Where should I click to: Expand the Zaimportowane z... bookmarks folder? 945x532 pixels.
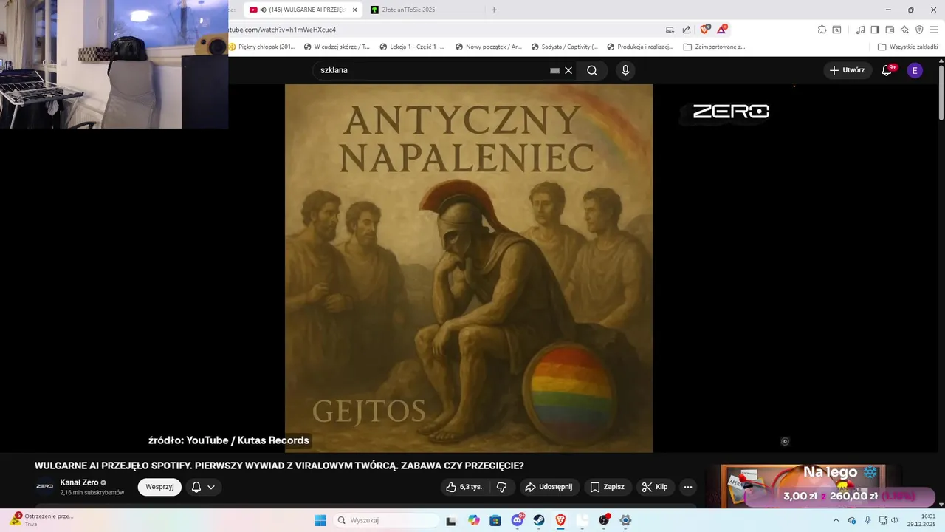point(715,47)
